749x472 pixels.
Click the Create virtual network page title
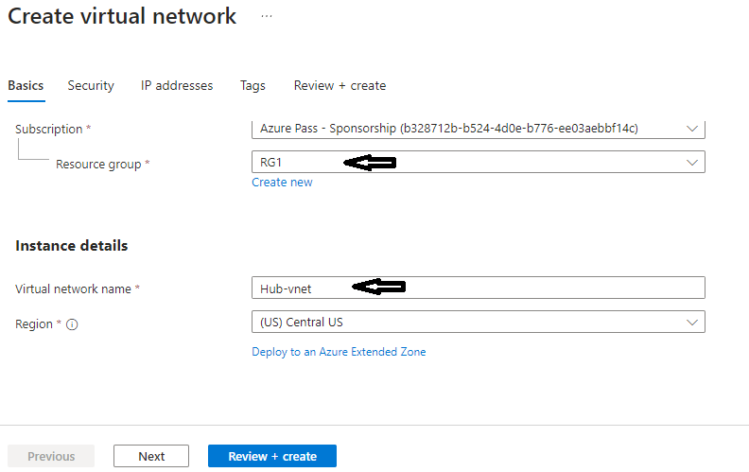(122, 17)
